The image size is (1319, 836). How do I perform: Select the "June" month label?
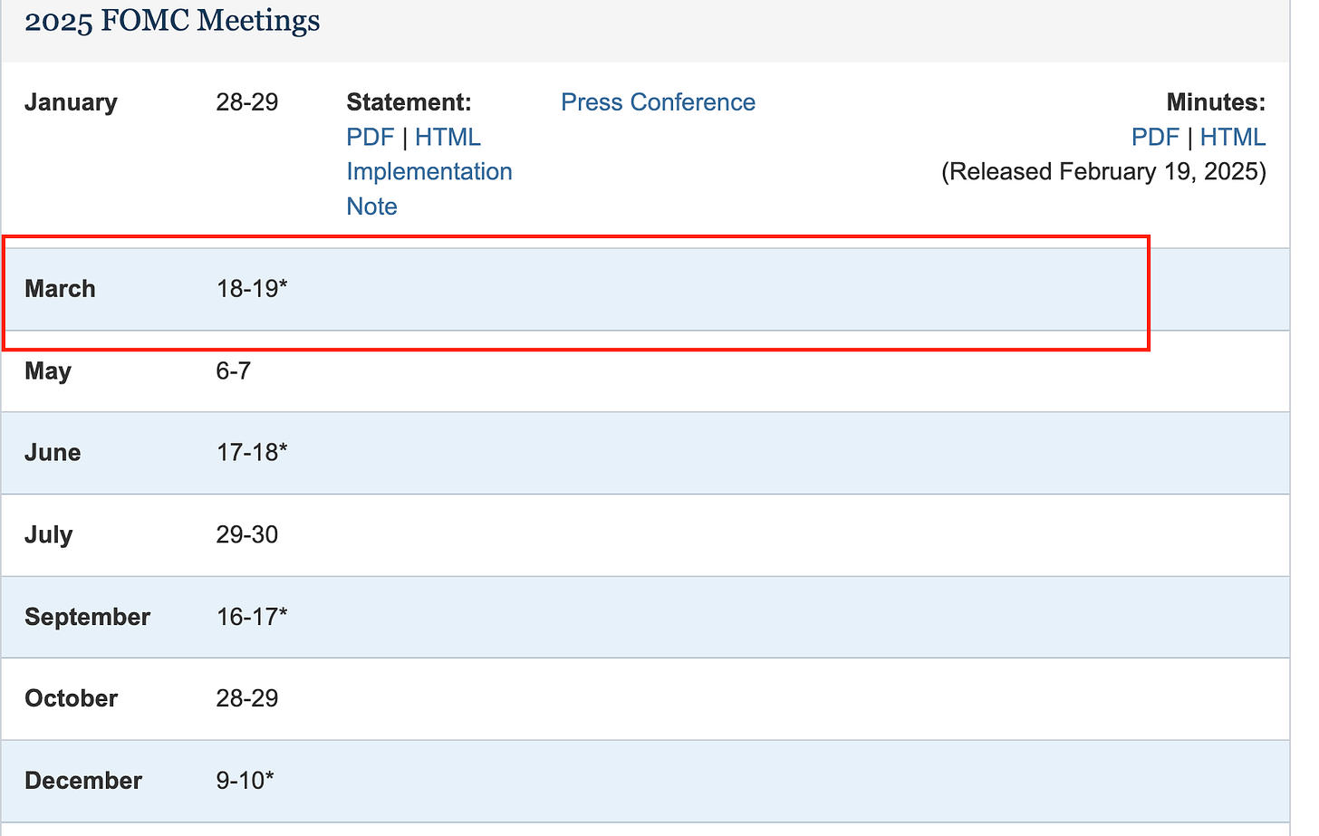53,453
